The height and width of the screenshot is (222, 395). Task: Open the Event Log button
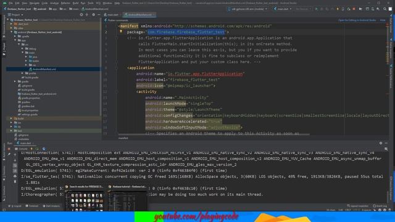(381, 206)
